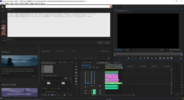Select the Ripple Edit tool
The height and width of the screenshot is (100, 184).
click(76, 70)
